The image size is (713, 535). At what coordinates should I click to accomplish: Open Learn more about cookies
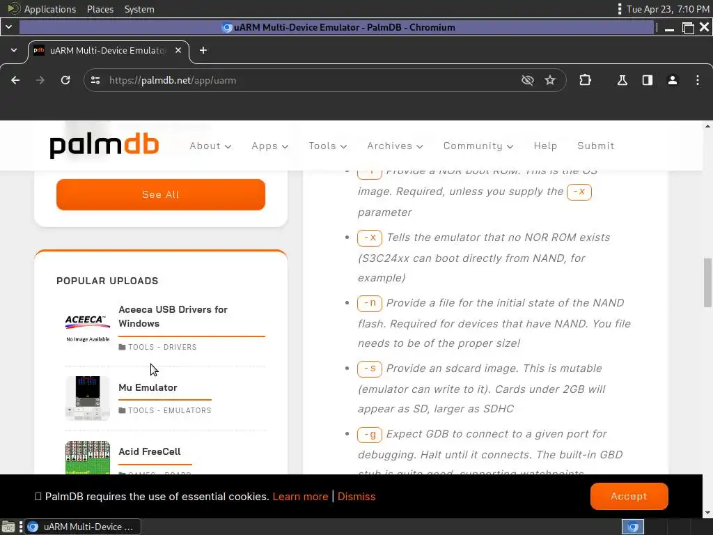click(x=300, y=497)
